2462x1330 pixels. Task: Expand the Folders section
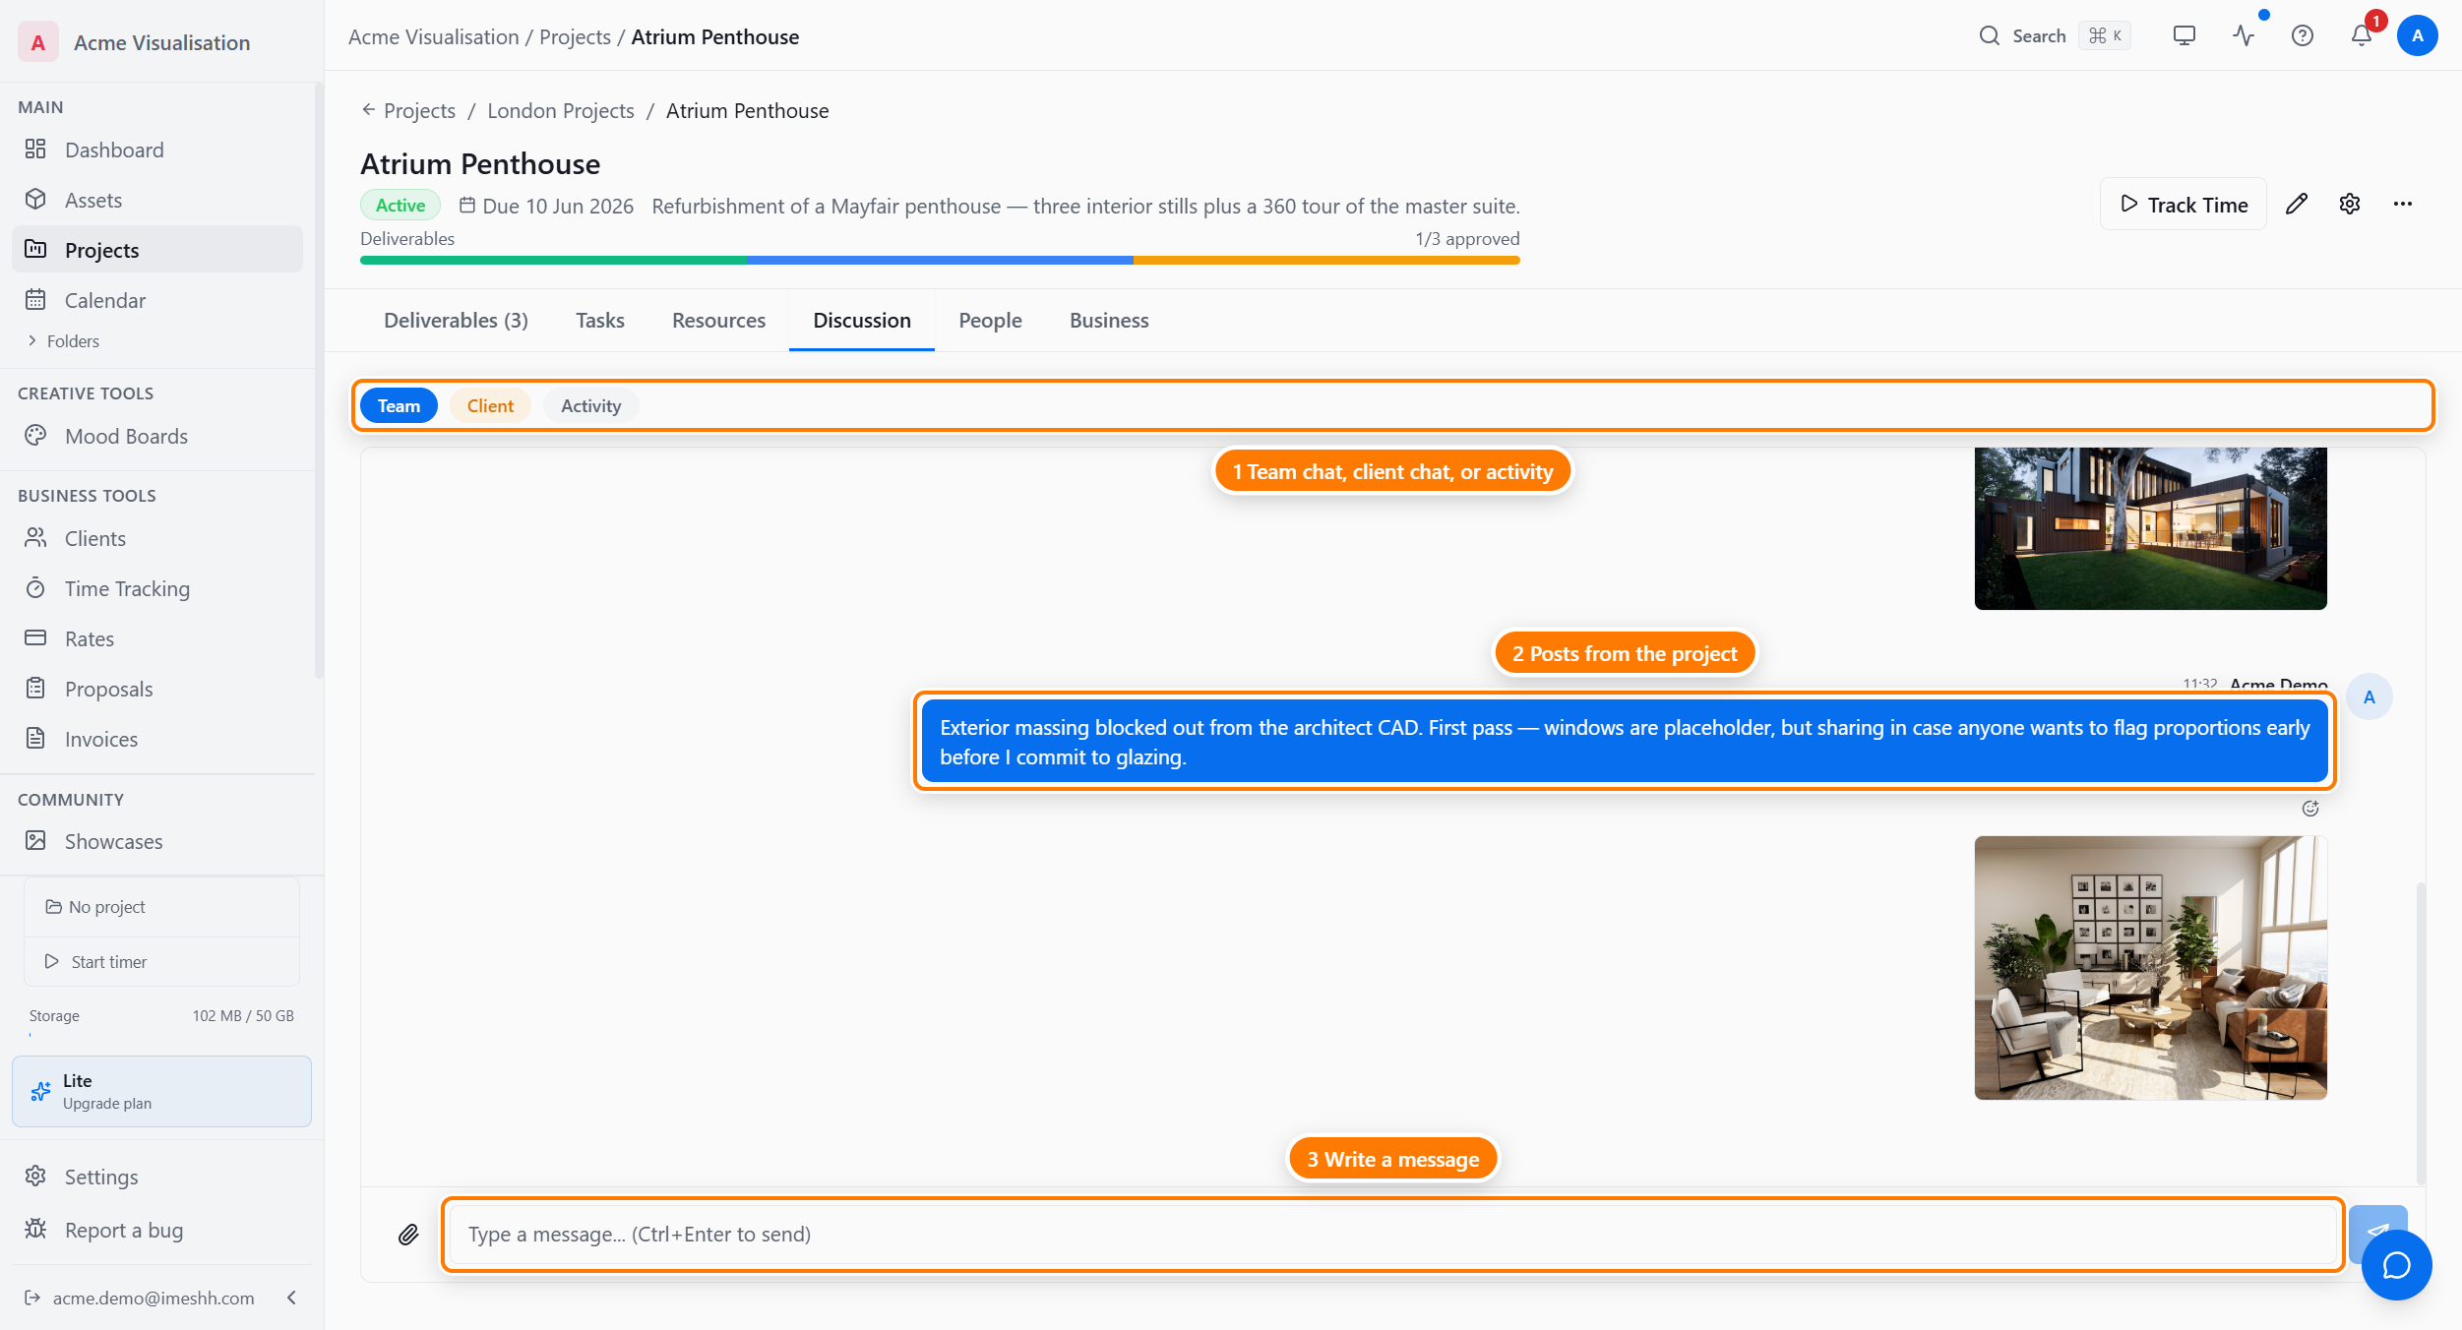63,341
